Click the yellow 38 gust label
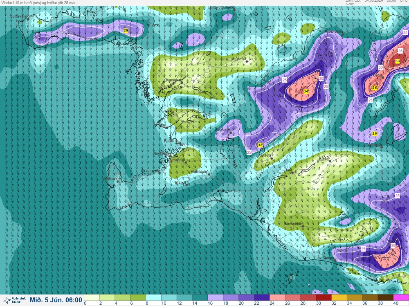409x306 pixels. pos(397,61)
